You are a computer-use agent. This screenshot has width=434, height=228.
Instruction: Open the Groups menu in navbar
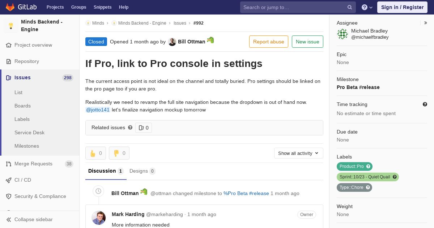click(x=78, y=7)
